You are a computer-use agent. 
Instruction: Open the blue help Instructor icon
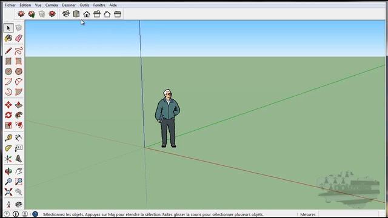click(35, 214)
